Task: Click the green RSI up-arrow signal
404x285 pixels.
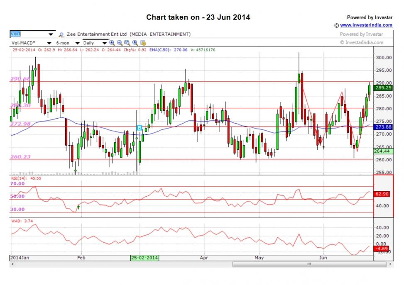Action: (x=78, y=207)
